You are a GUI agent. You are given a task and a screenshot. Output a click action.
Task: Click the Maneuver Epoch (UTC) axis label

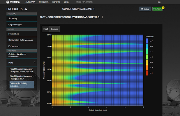click(44, 70)
